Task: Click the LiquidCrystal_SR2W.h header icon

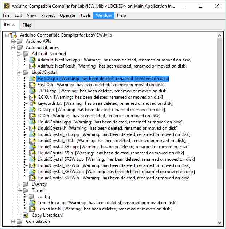Action: (x=32, y=165)
